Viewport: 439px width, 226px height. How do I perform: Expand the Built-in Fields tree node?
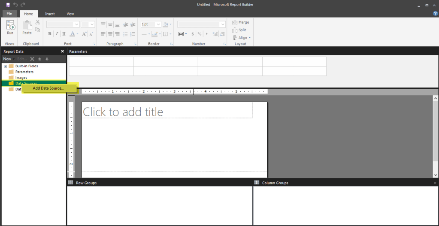(5, 66)
